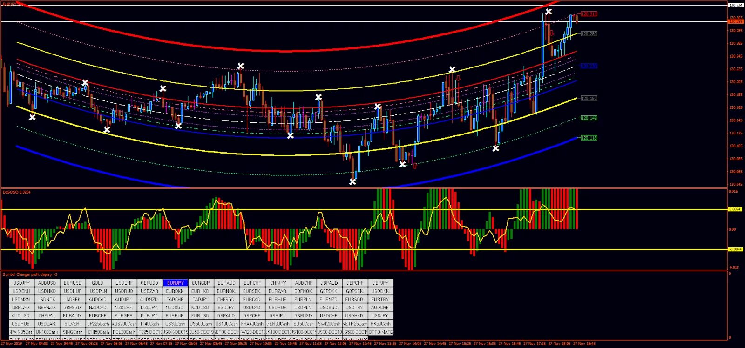Choose USDSGD. pair
Image resolution: width=745 pixels, height=348 pixels.
(329, 308)
